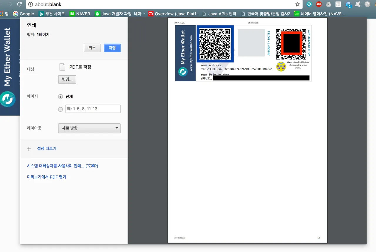Screen dimensions: 376x252
Task: Select the custom page range radio button
Action: click(x=61, y=109)
